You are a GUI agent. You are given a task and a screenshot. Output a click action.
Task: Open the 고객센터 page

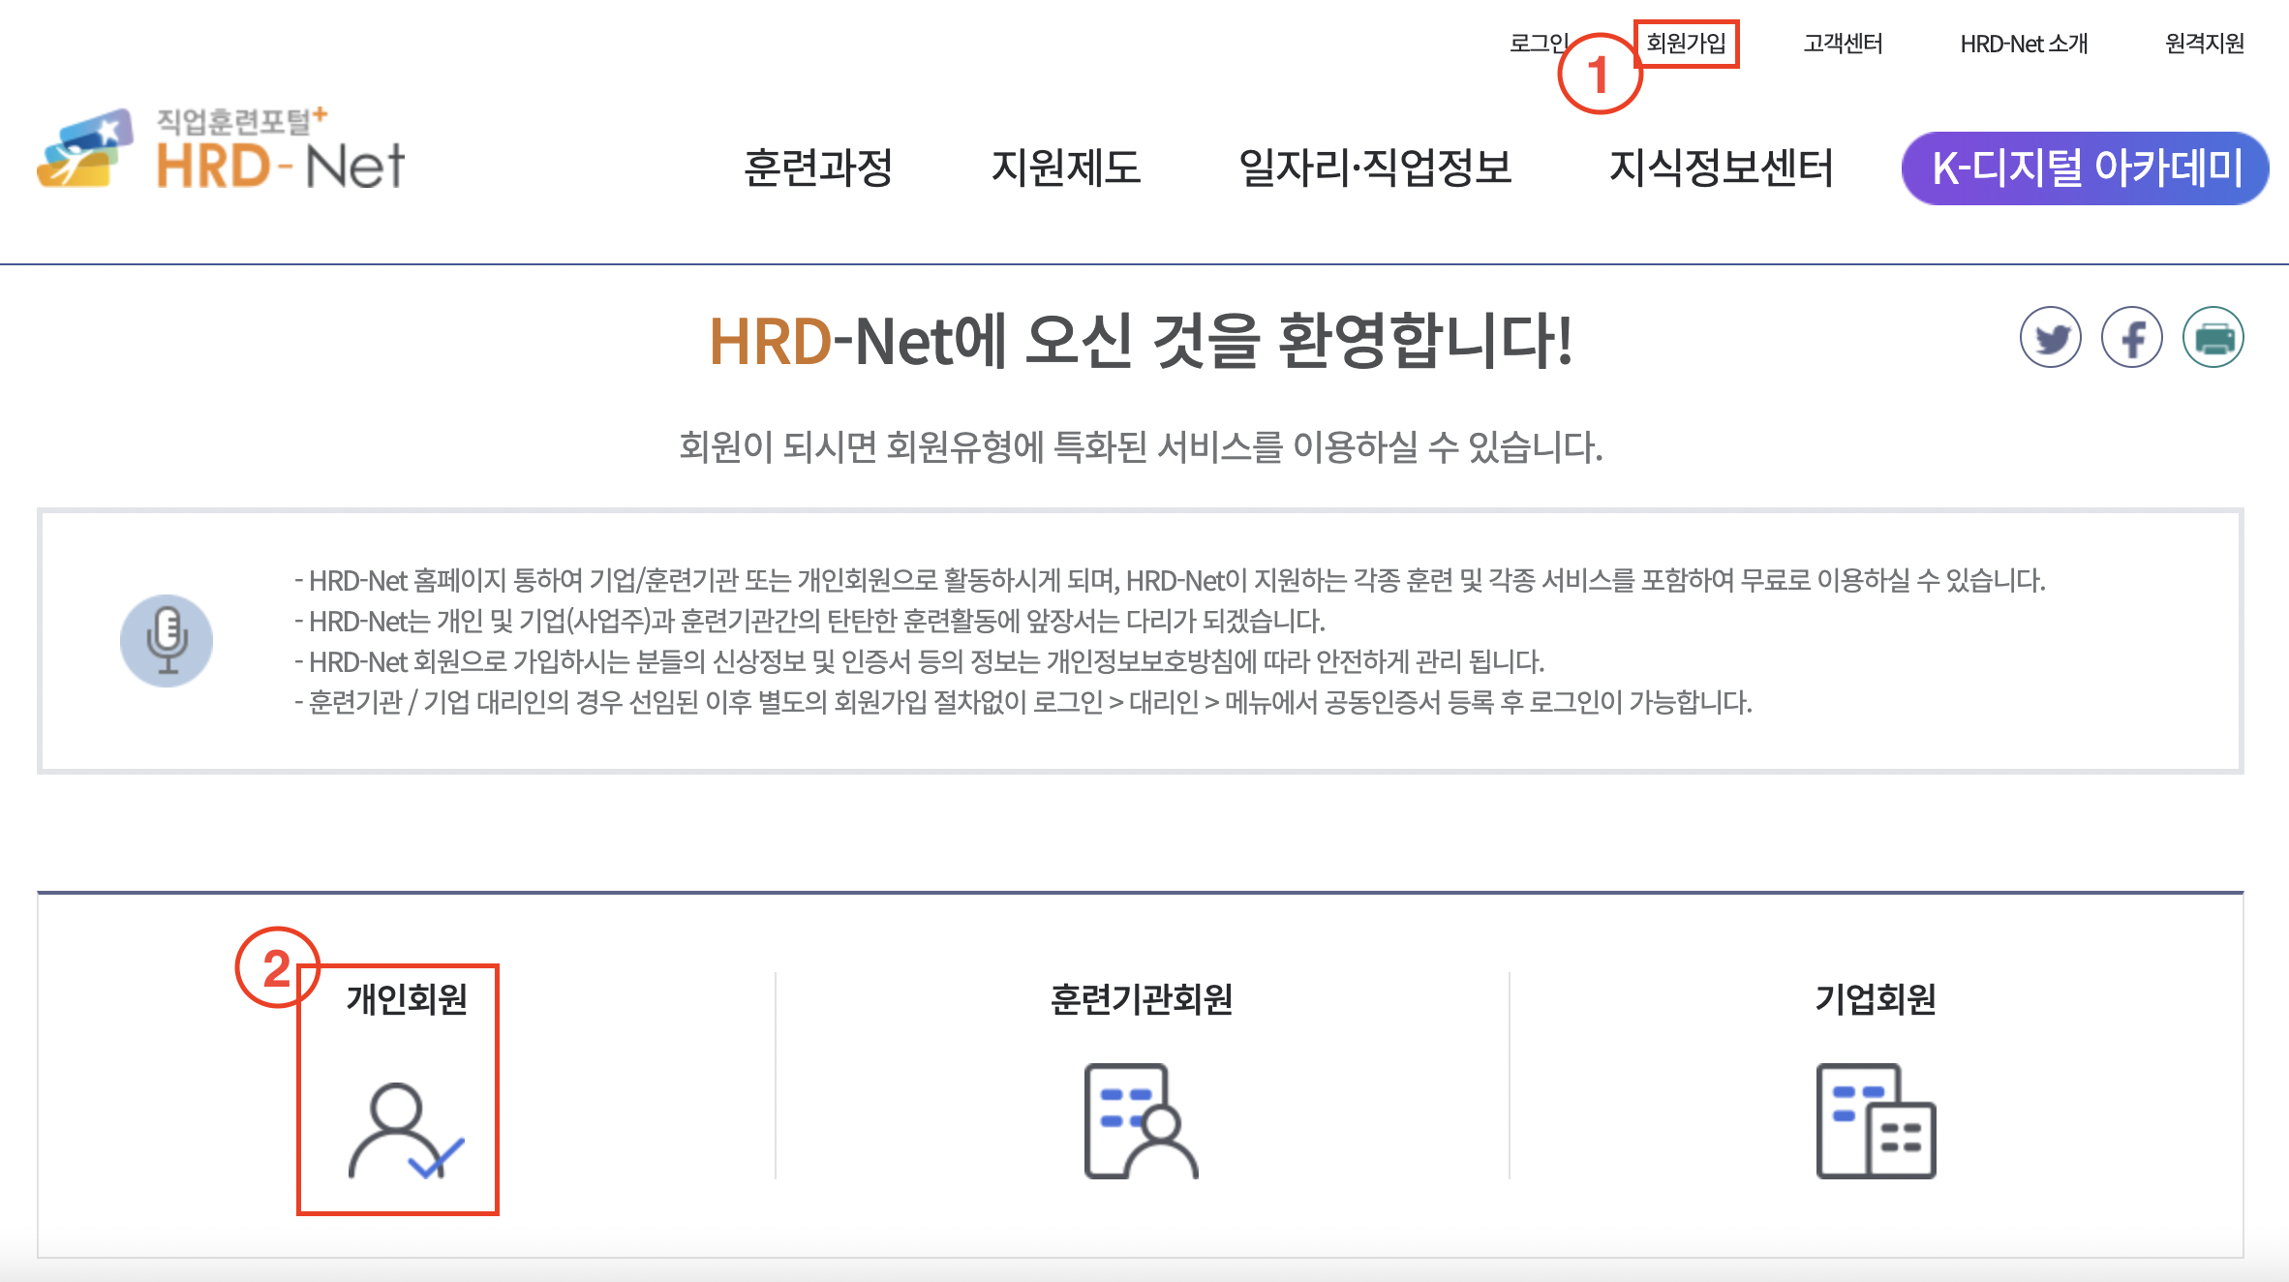click(1844, 43)
